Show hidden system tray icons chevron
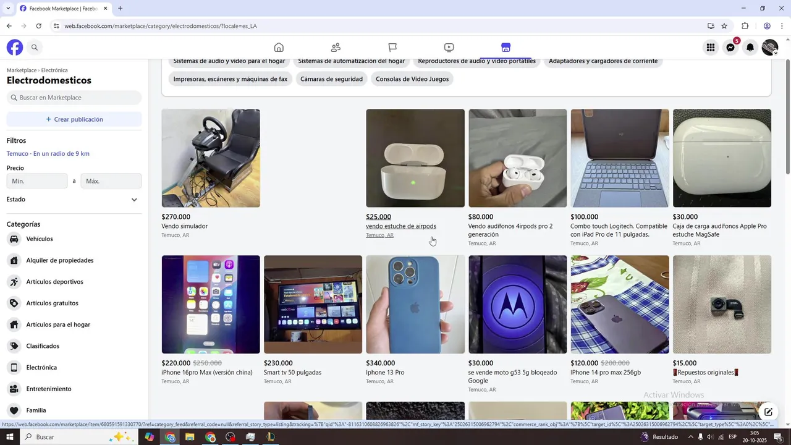This screenshot has width=791, height=445. click(x=690, y=437)
